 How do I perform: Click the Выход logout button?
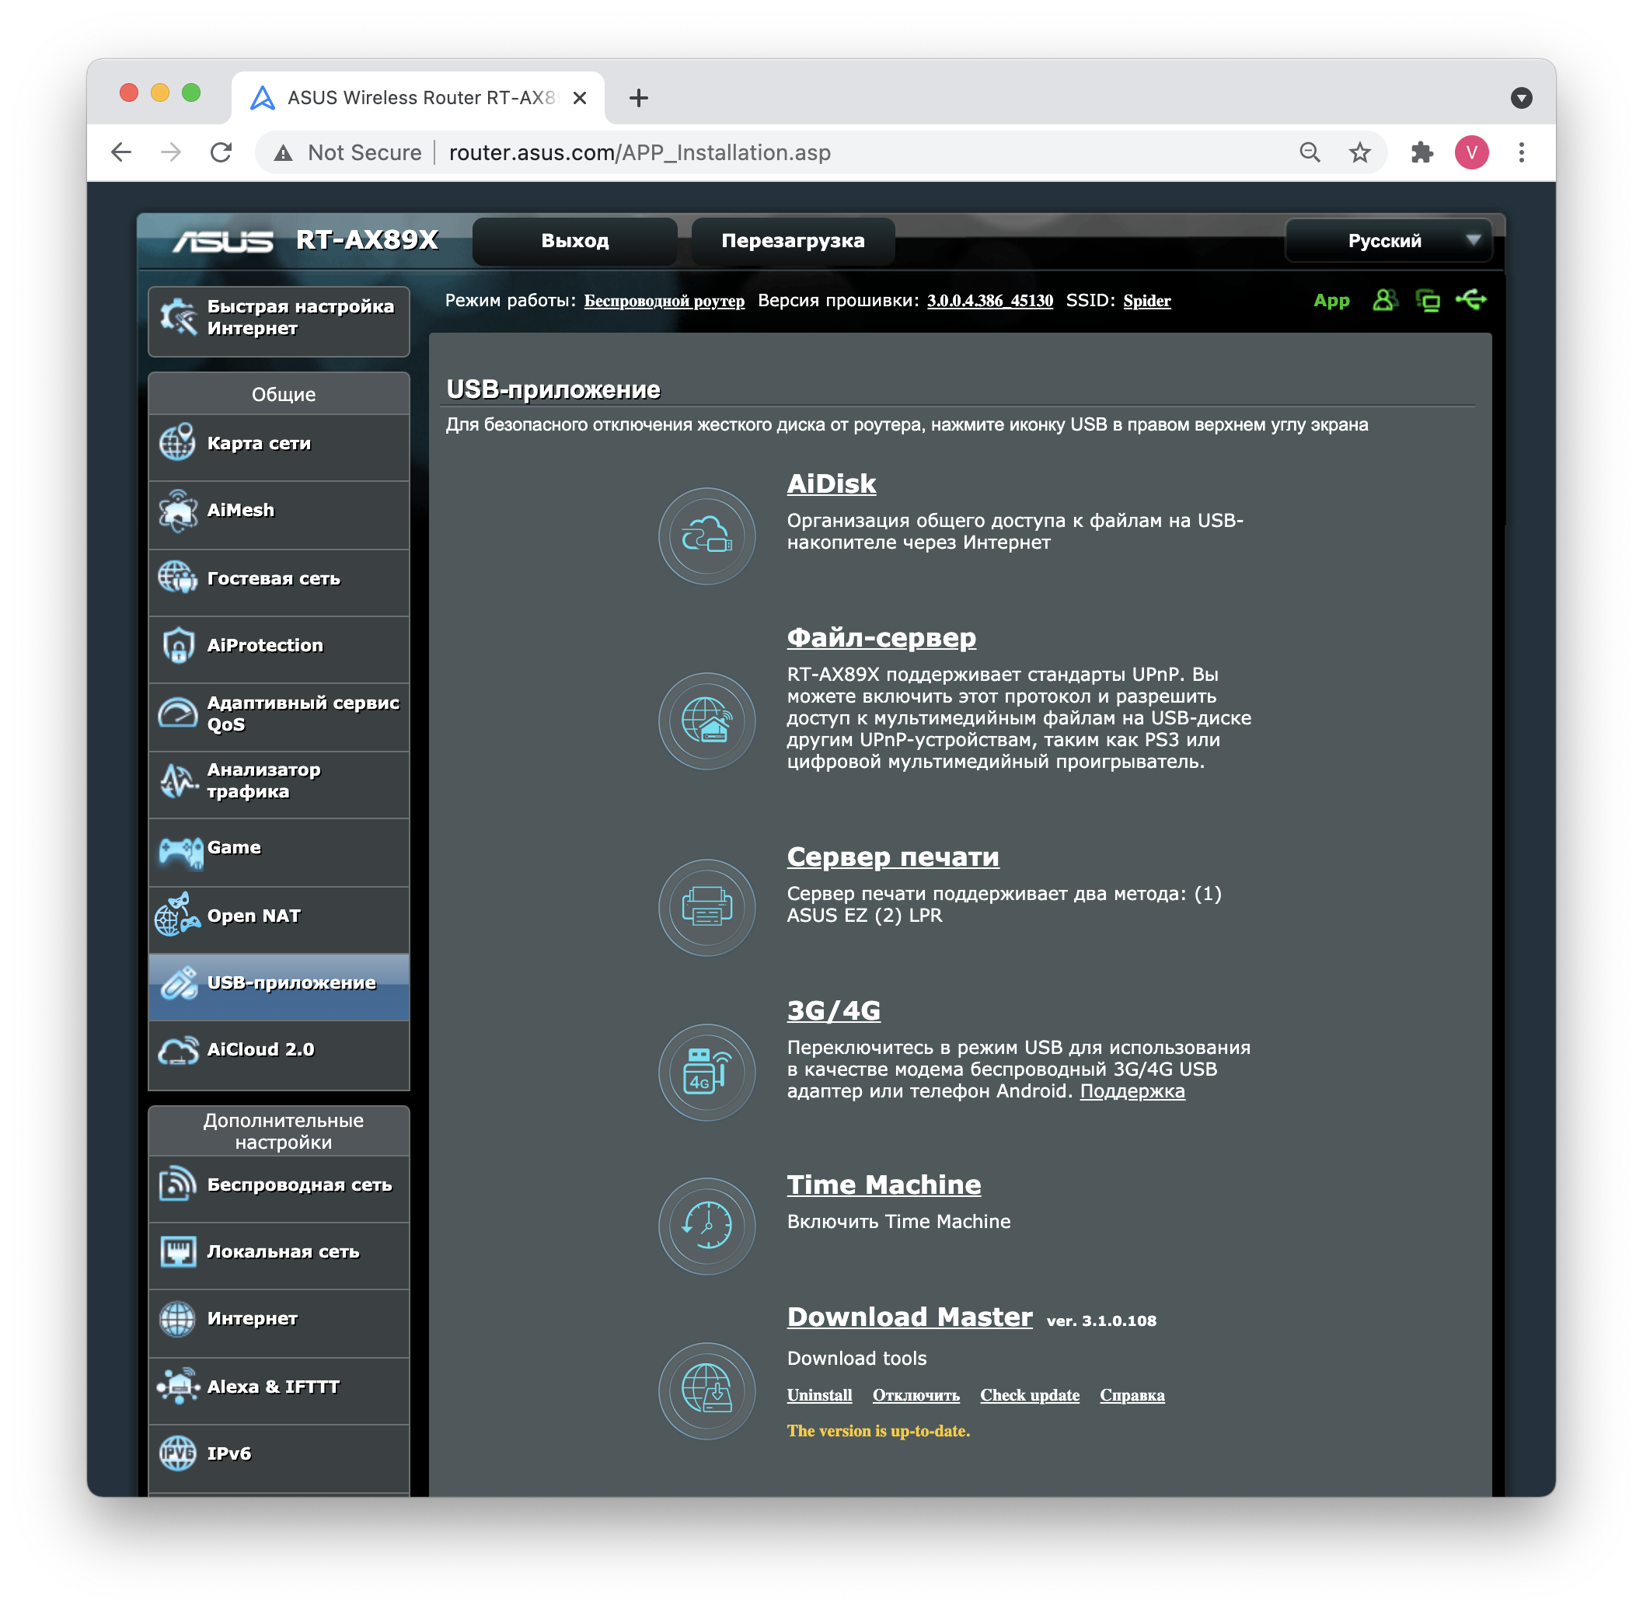(575, 241)
